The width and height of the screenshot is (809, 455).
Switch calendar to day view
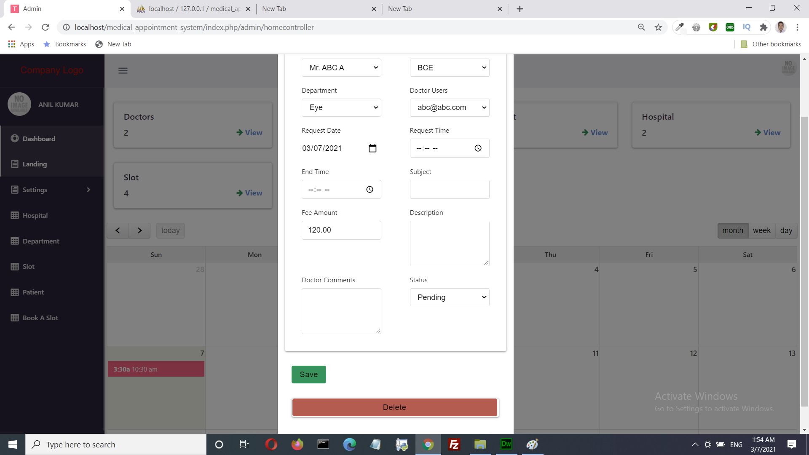pos(786,230)
